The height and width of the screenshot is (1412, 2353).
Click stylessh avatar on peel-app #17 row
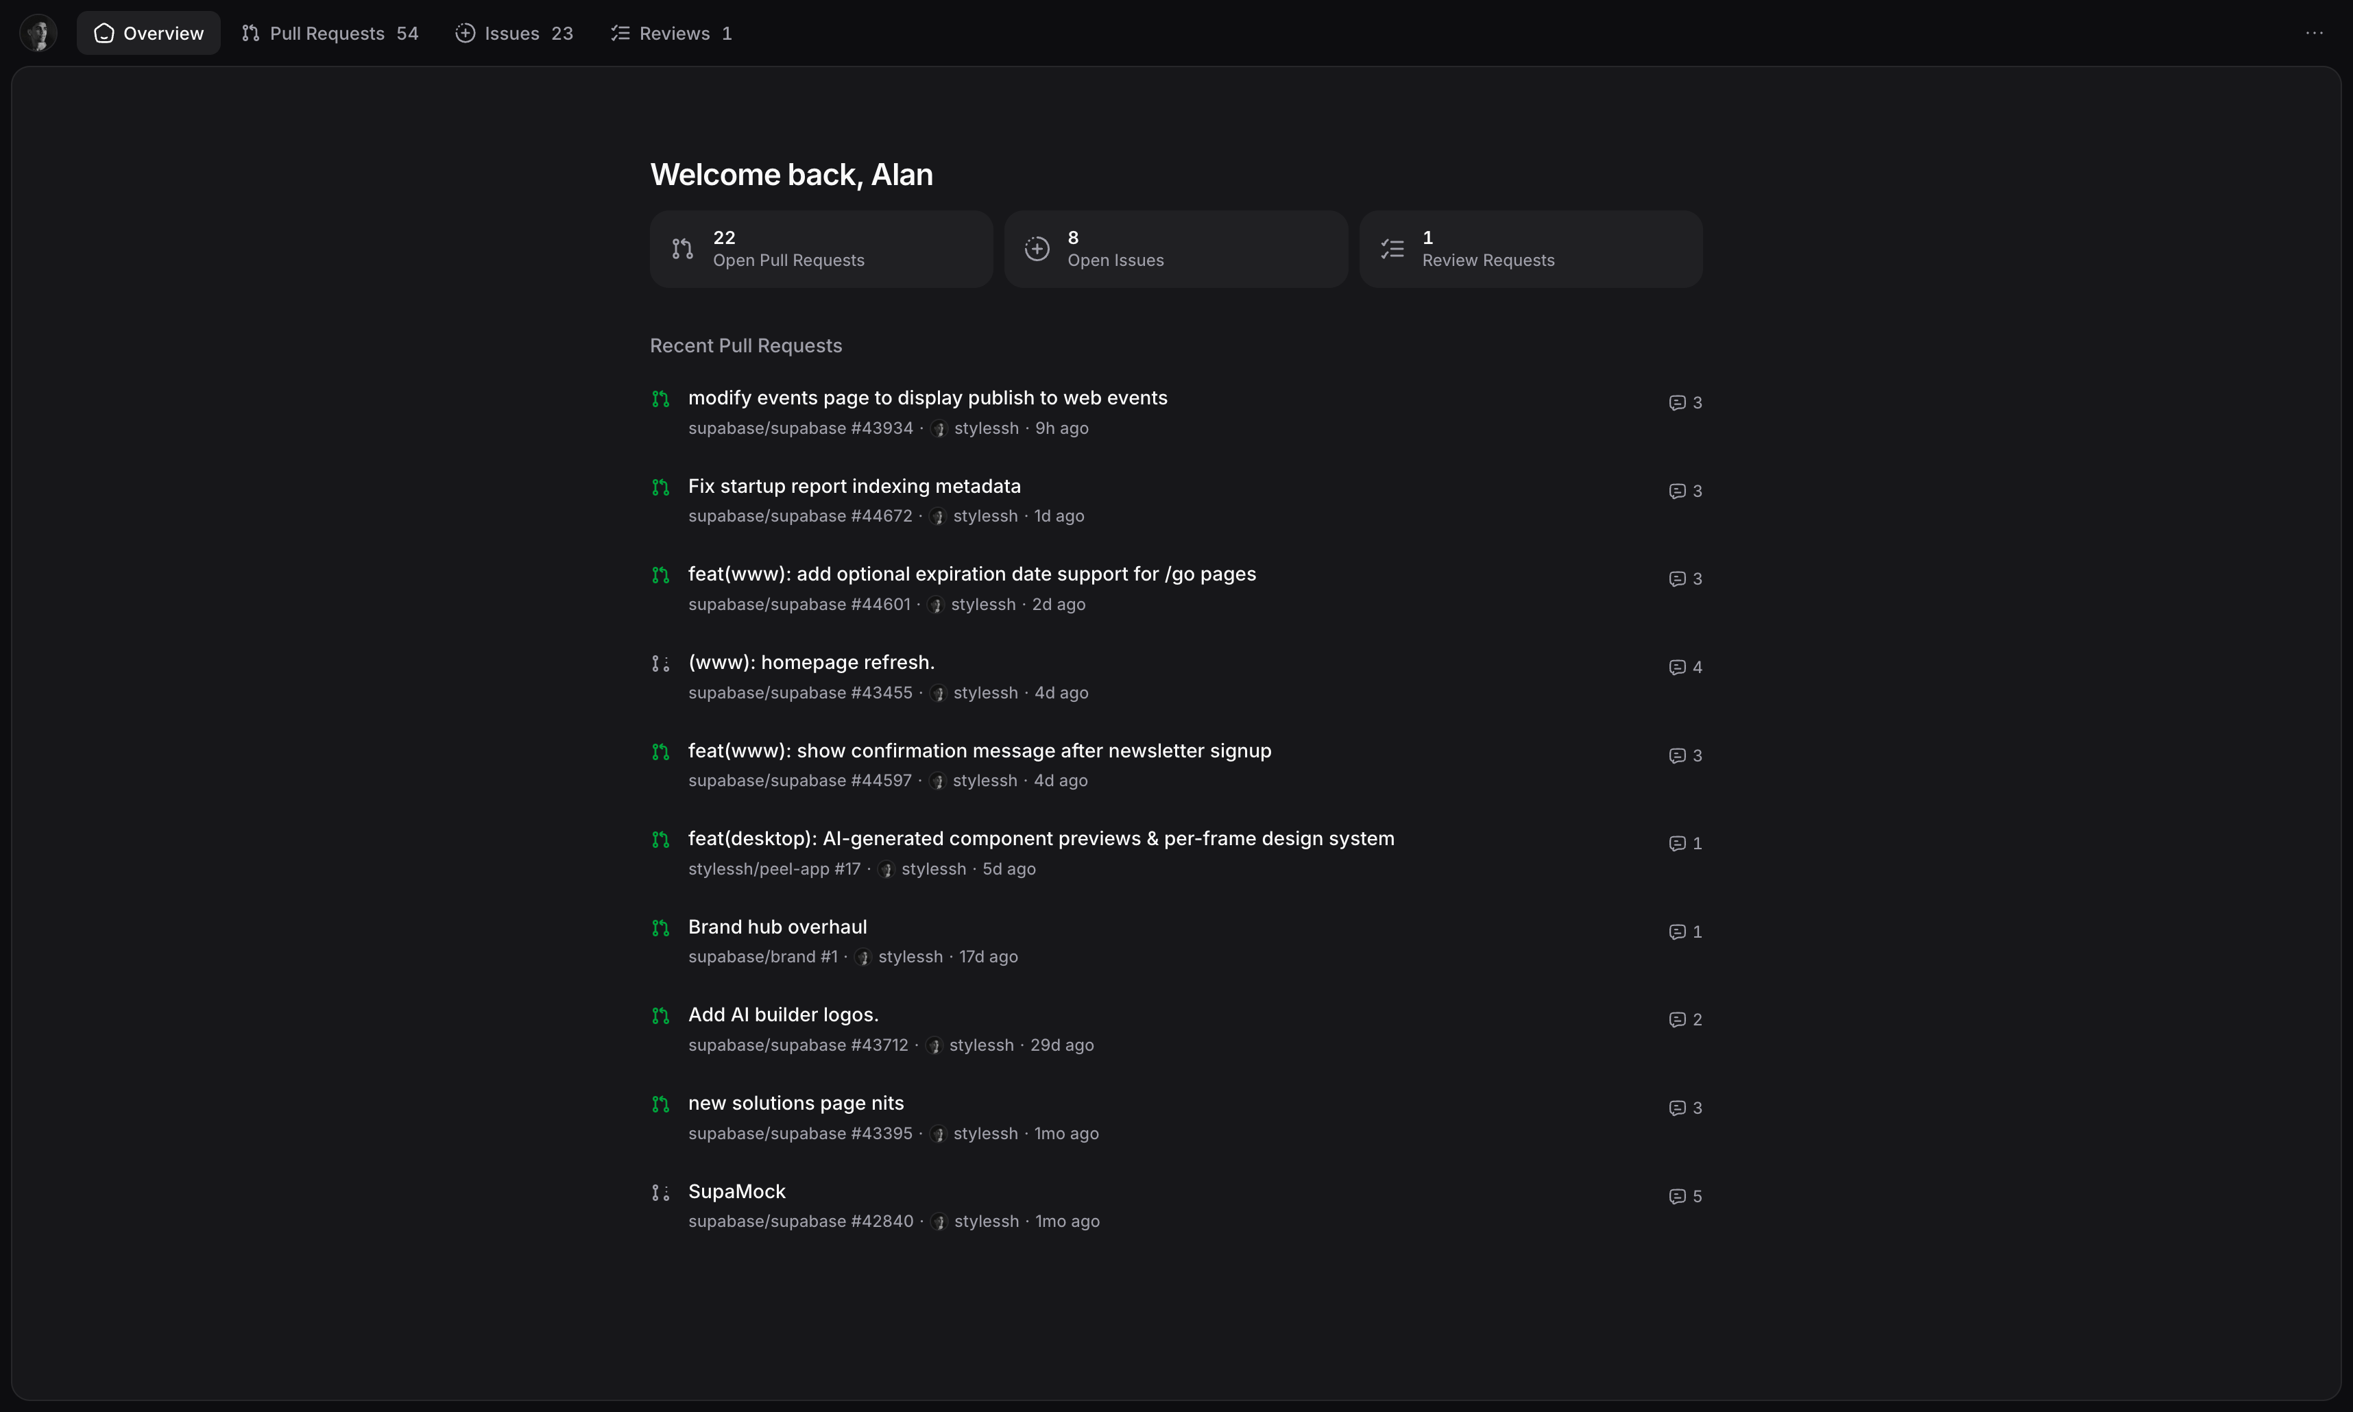pyautogui.click(x=886, y=870)
